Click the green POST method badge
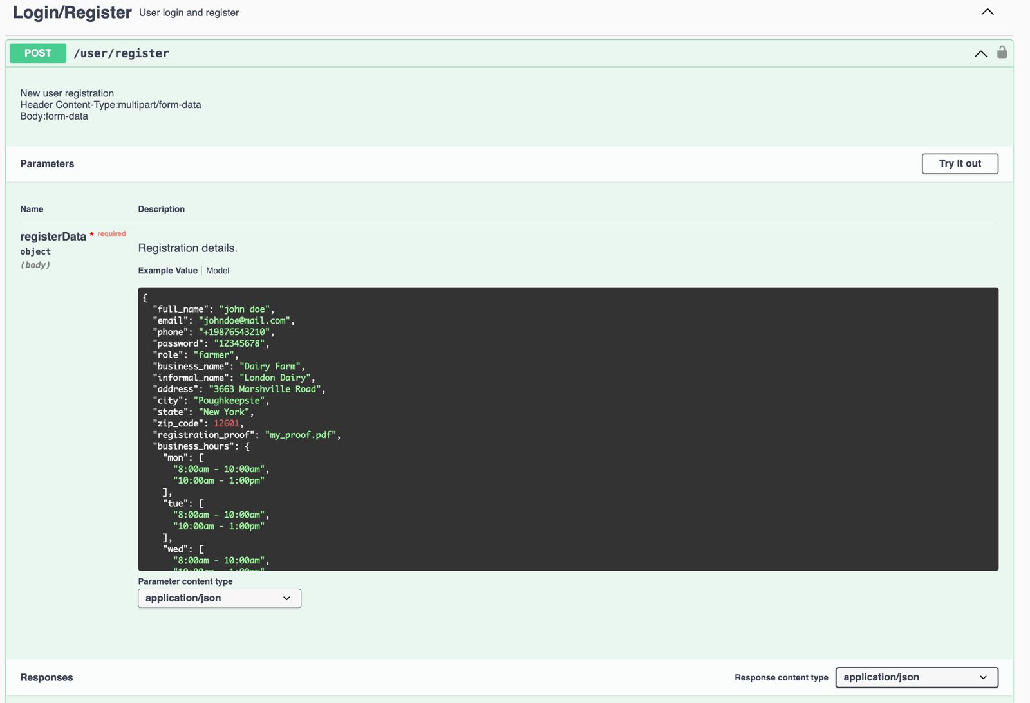The height and width of the screenshot is (703, 1030). coord(38,53)
